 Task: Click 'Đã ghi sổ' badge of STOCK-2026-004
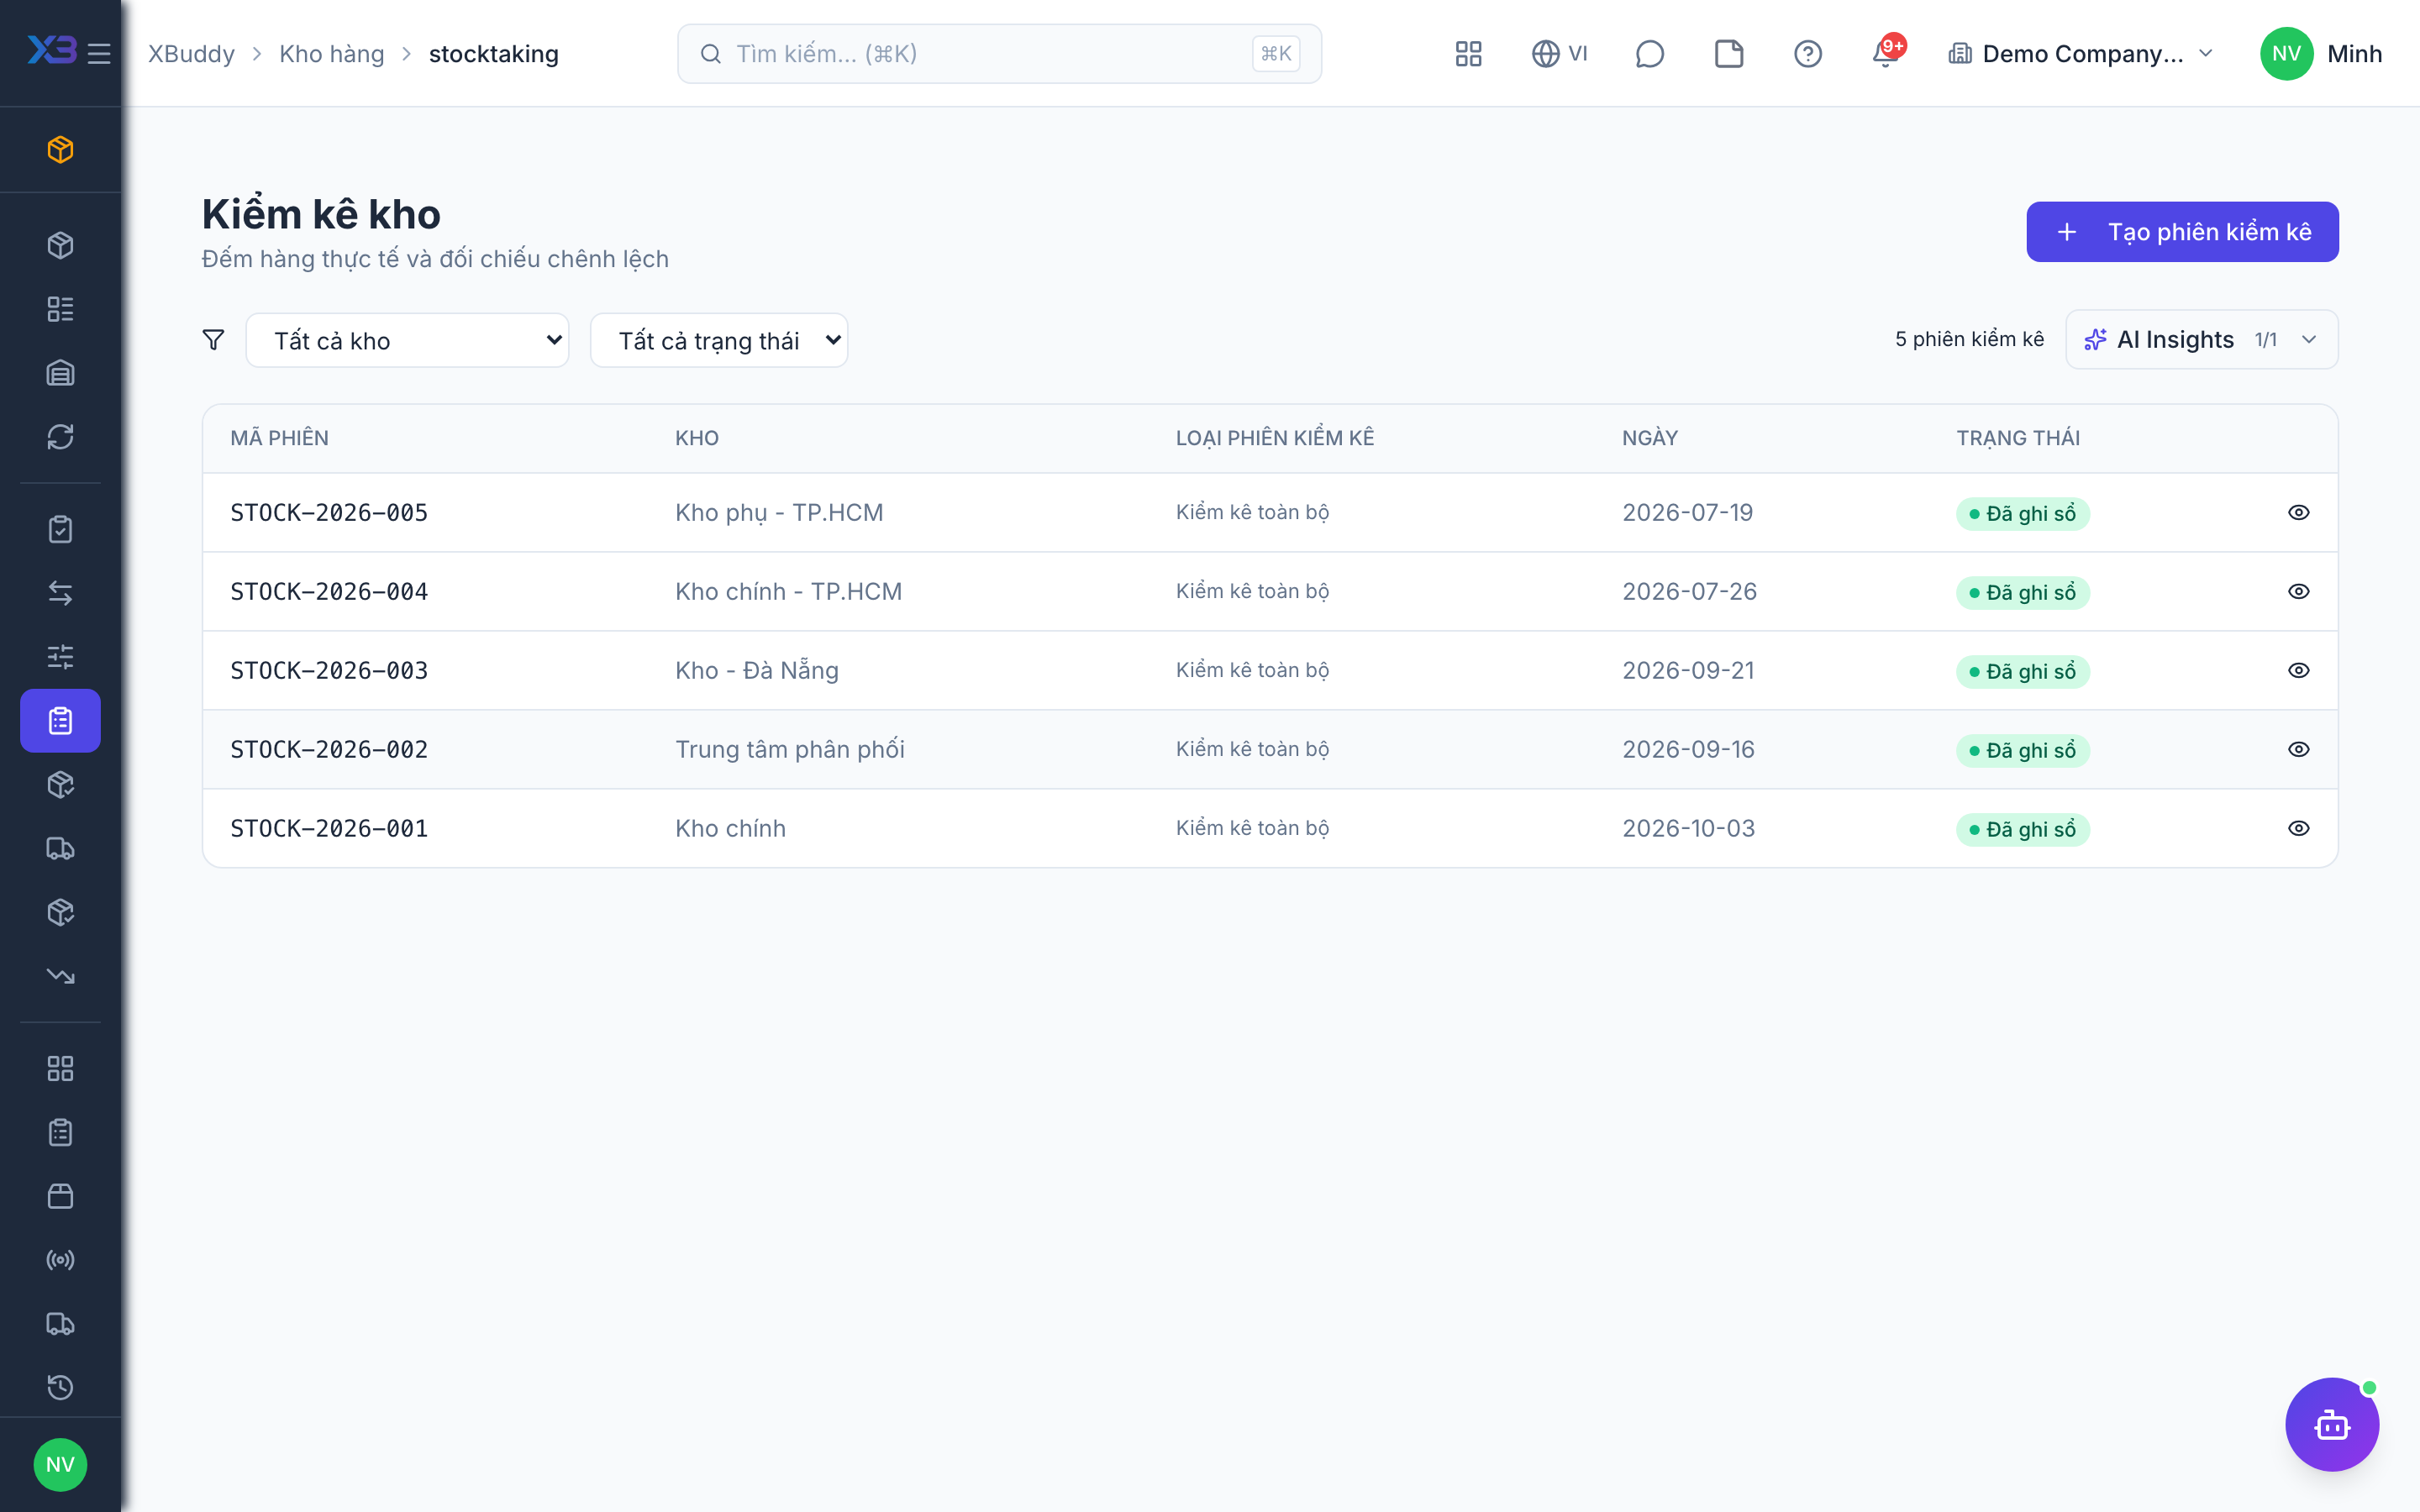(2022, 592)
